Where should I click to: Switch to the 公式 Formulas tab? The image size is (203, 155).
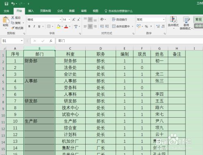point(60,11)
